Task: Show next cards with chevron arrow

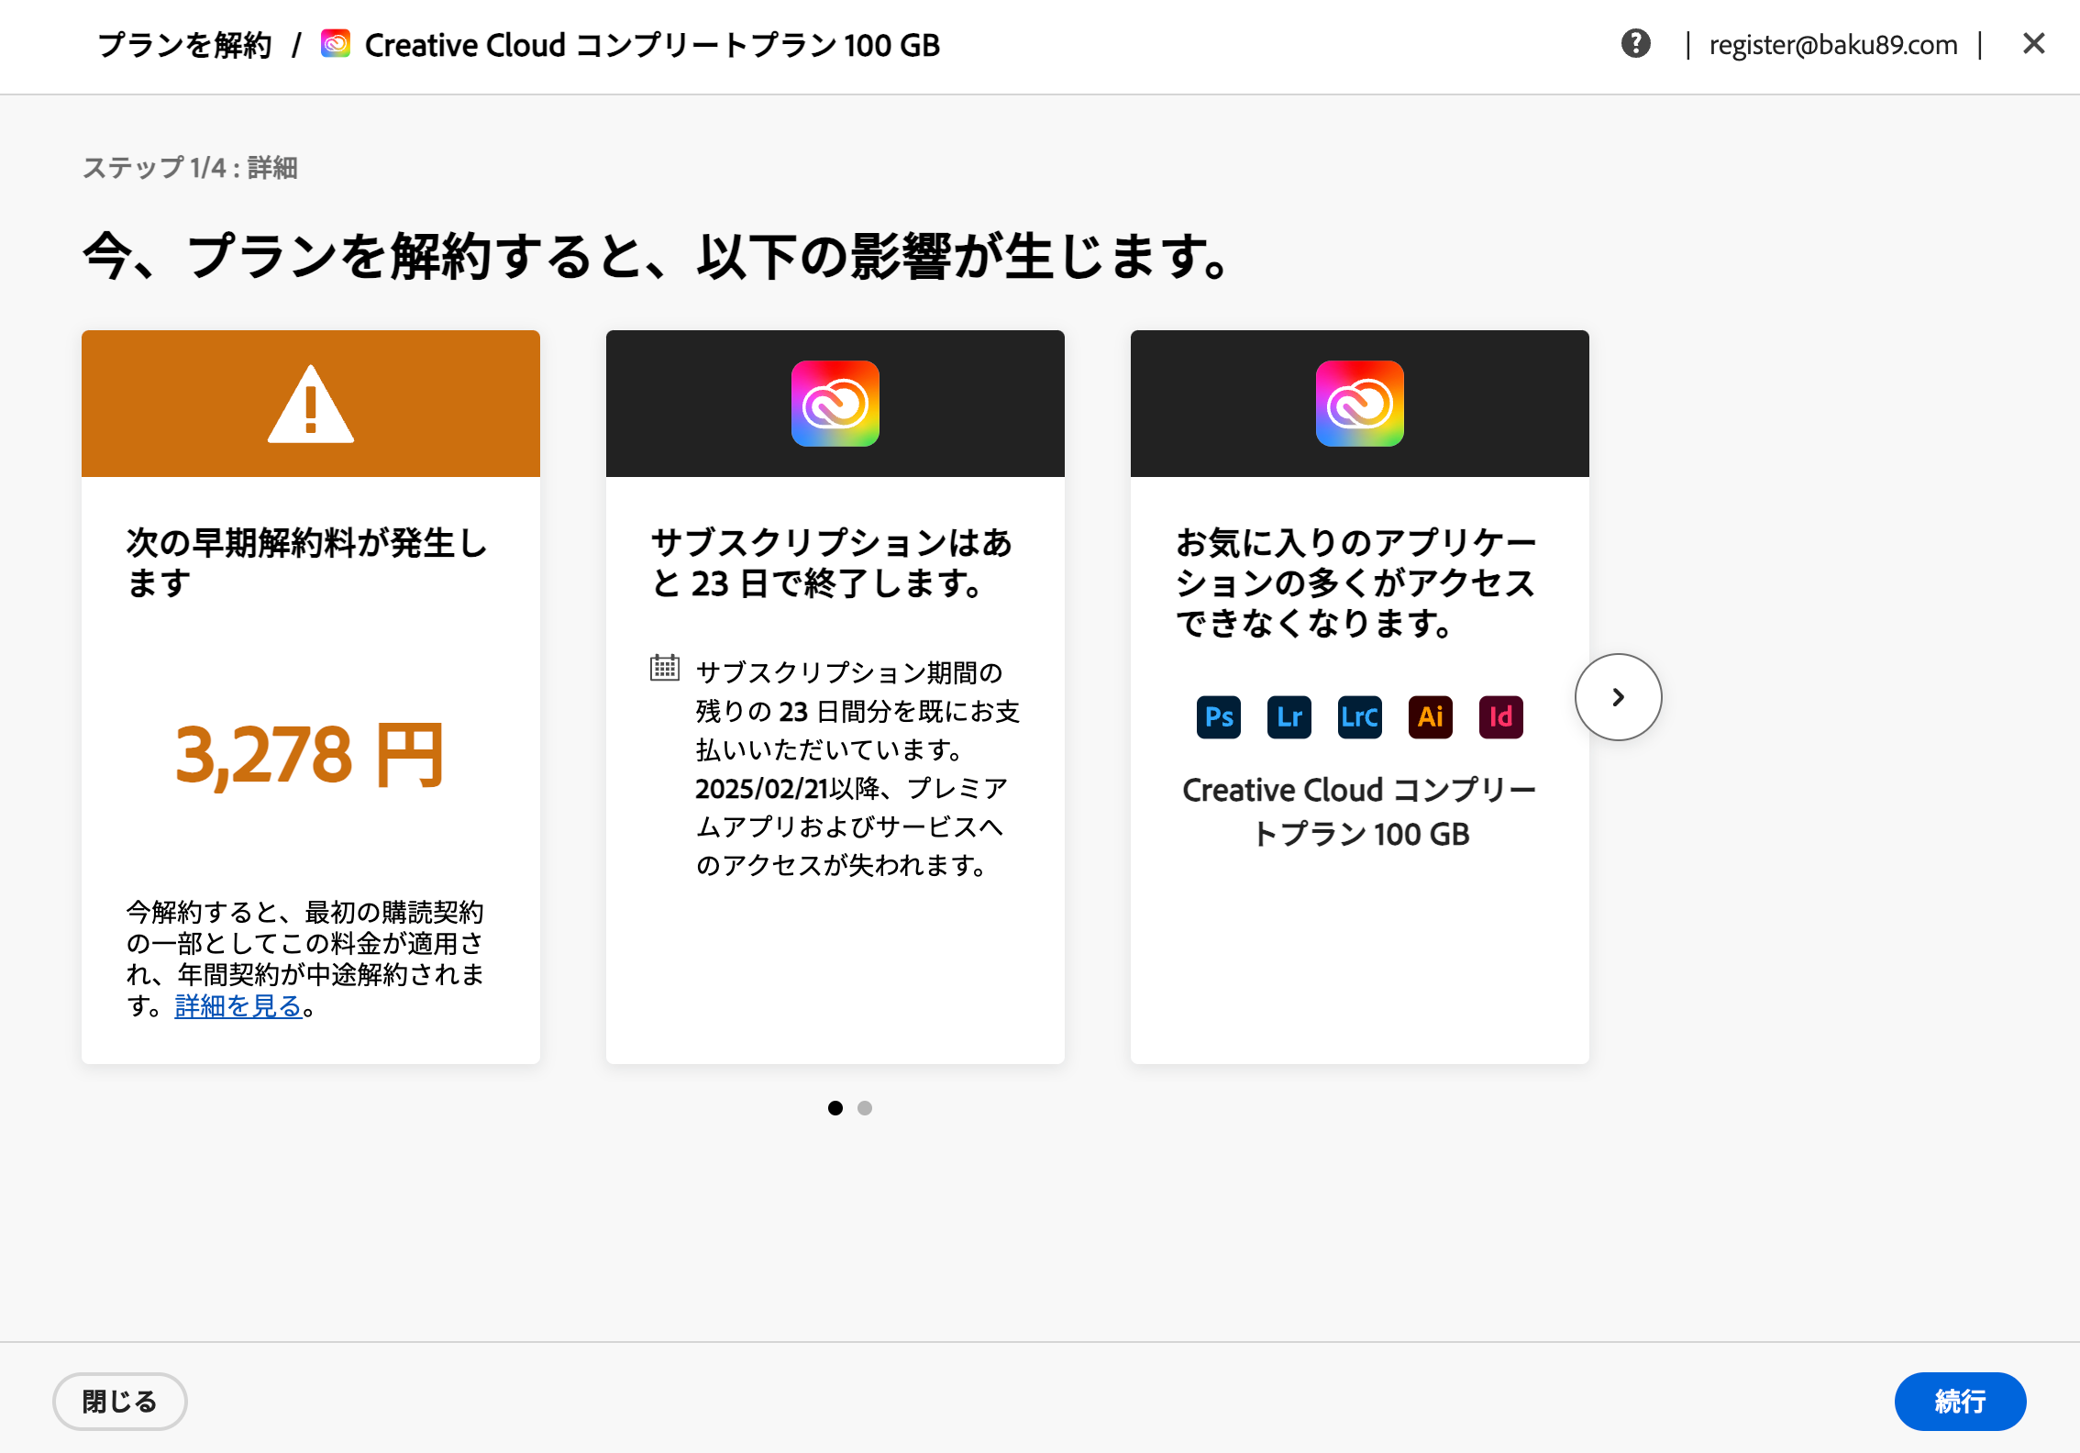Action: 1618,697
